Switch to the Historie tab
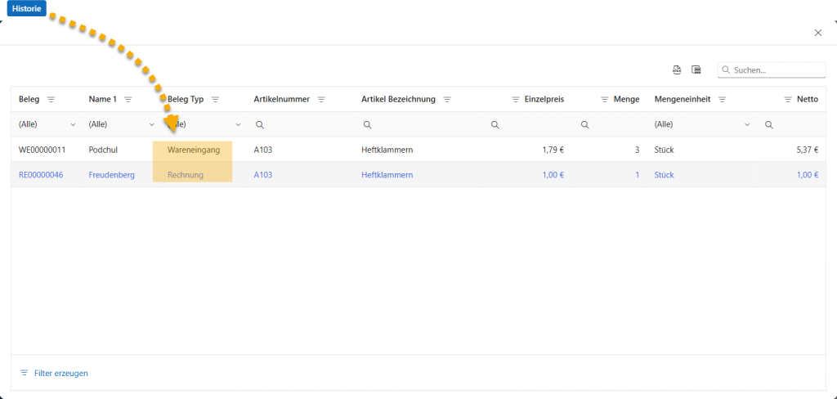 [26, 8]
